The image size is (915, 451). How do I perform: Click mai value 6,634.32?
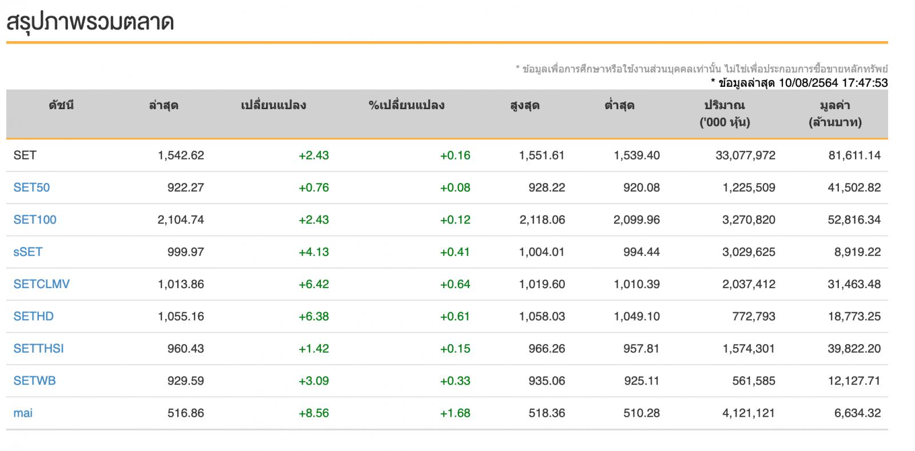pos(857,413)
